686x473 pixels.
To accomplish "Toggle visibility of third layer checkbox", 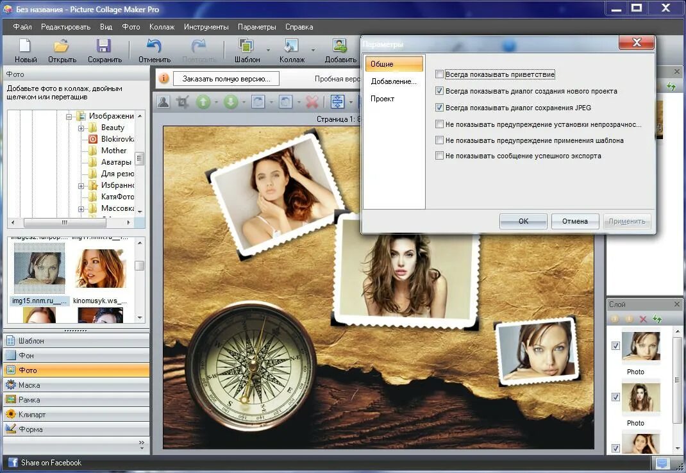I will point(615,448).
